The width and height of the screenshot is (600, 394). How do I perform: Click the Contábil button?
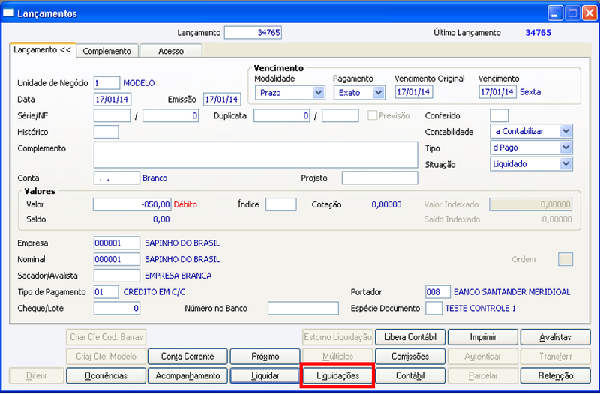click(410, 376)
